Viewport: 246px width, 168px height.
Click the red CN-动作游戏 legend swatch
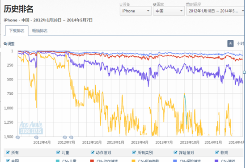(92, 161)
